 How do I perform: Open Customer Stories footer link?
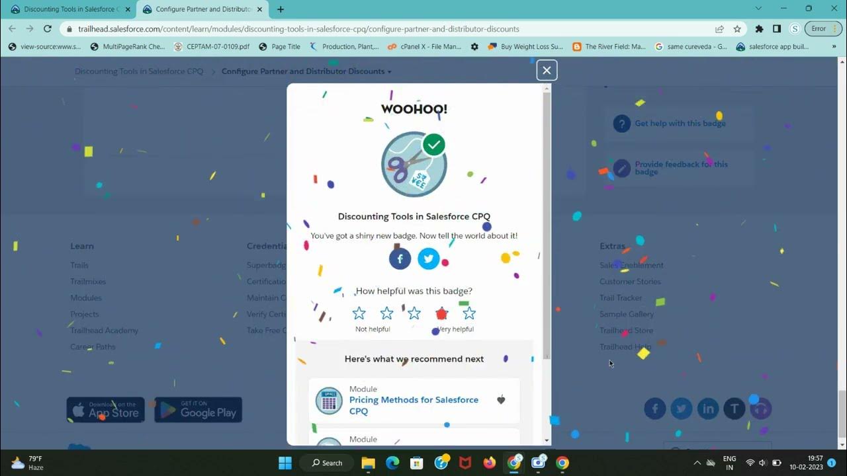point(630,282)
